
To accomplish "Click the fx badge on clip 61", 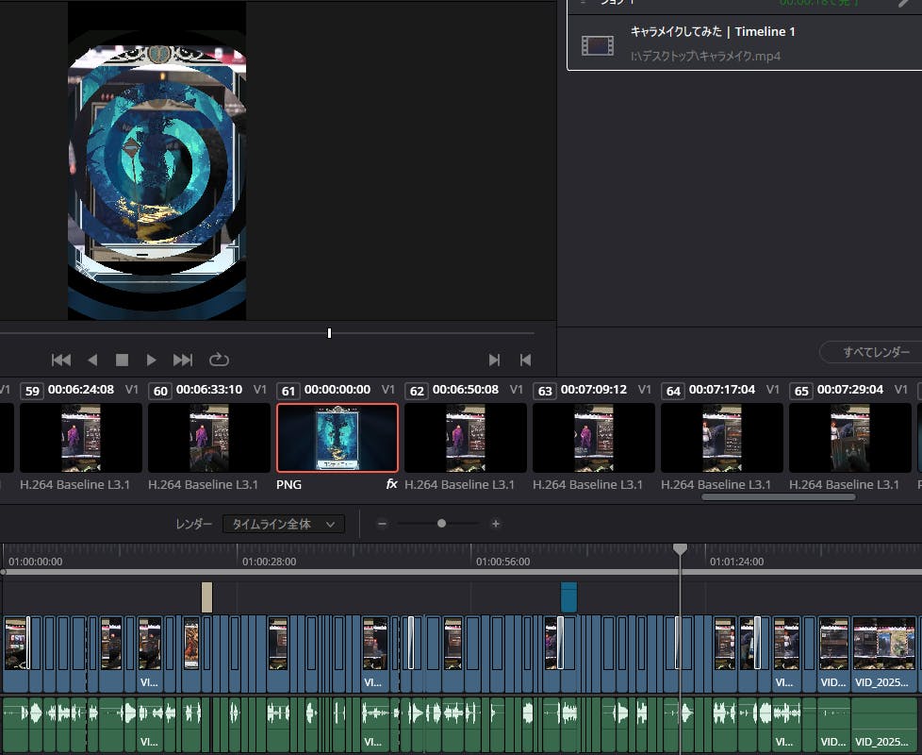I will [x=392, y=484].
